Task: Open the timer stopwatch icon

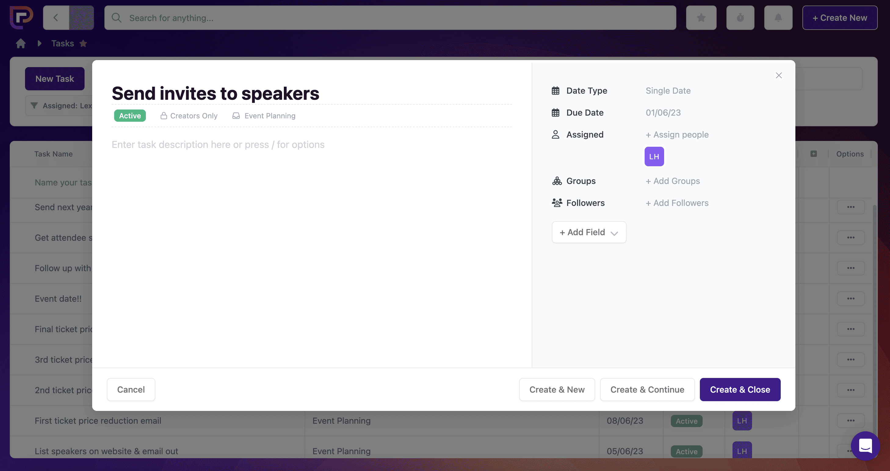Action: tap(740, 18)
